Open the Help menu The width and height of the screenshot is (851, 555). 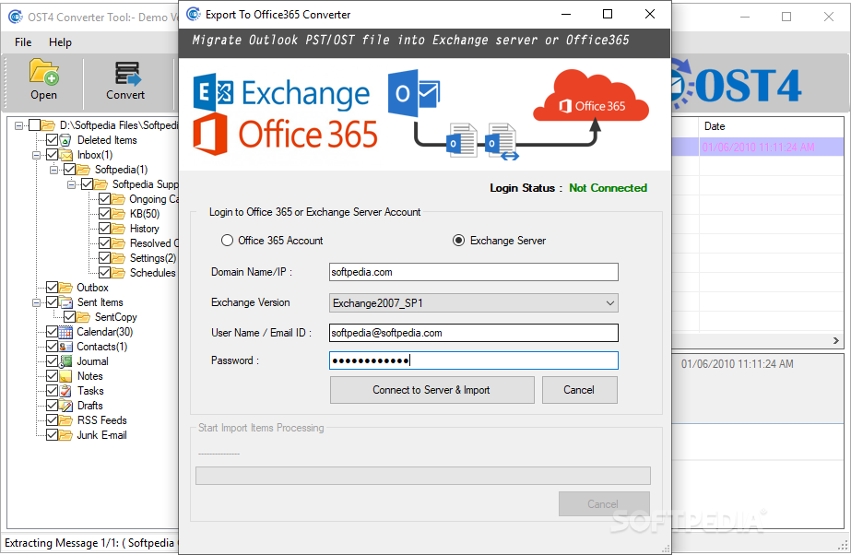coord(60,42)
